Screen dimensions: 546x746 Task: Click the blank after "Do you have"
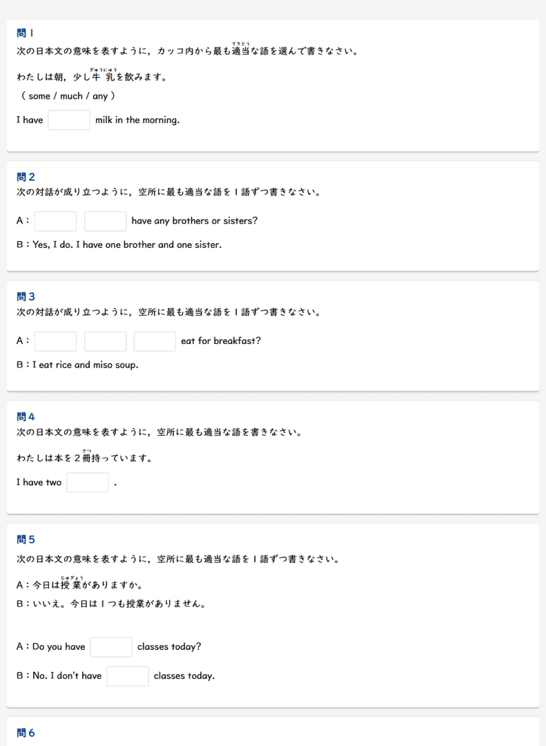point(111,647)
